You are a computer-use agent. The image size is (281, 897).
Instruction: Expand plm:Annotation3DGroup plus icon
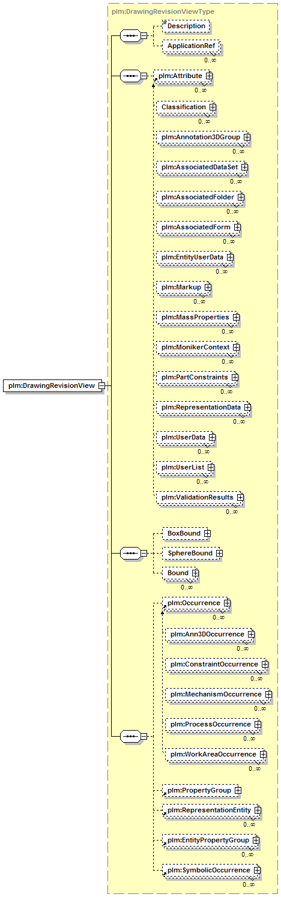(x=247, y=138)
